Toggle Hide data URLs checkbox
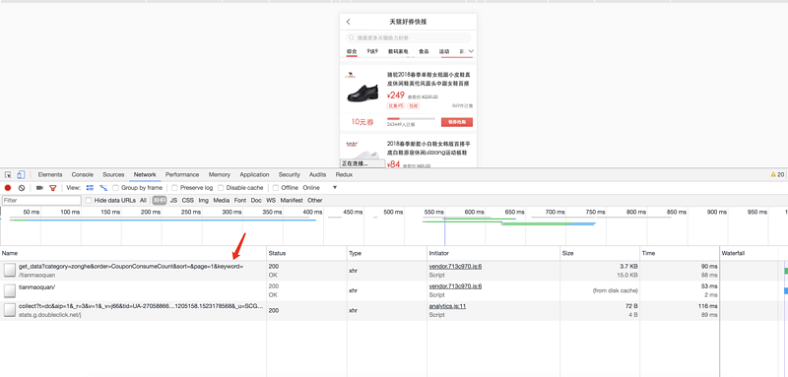The width and height of the screenshot is (788, 377). click(x=89, y=200)
